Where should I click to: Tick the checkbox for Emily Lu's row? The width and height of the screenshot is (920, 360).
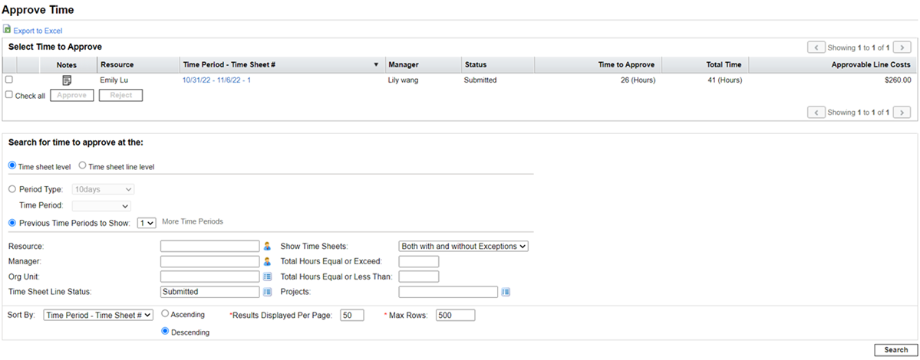tap(9, 80)
